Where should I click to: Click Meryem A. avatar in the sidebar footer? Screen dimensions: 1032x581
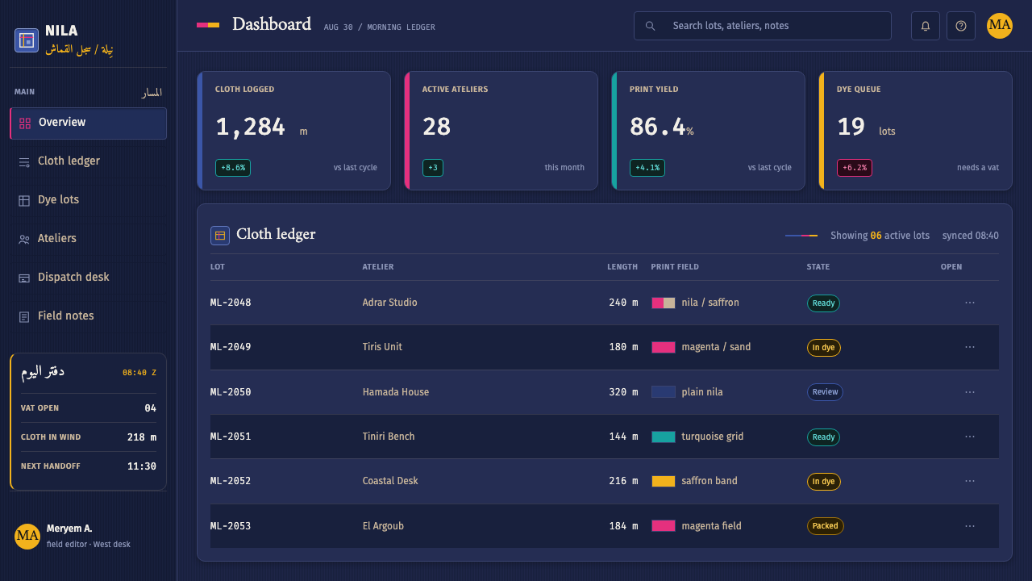27,537
